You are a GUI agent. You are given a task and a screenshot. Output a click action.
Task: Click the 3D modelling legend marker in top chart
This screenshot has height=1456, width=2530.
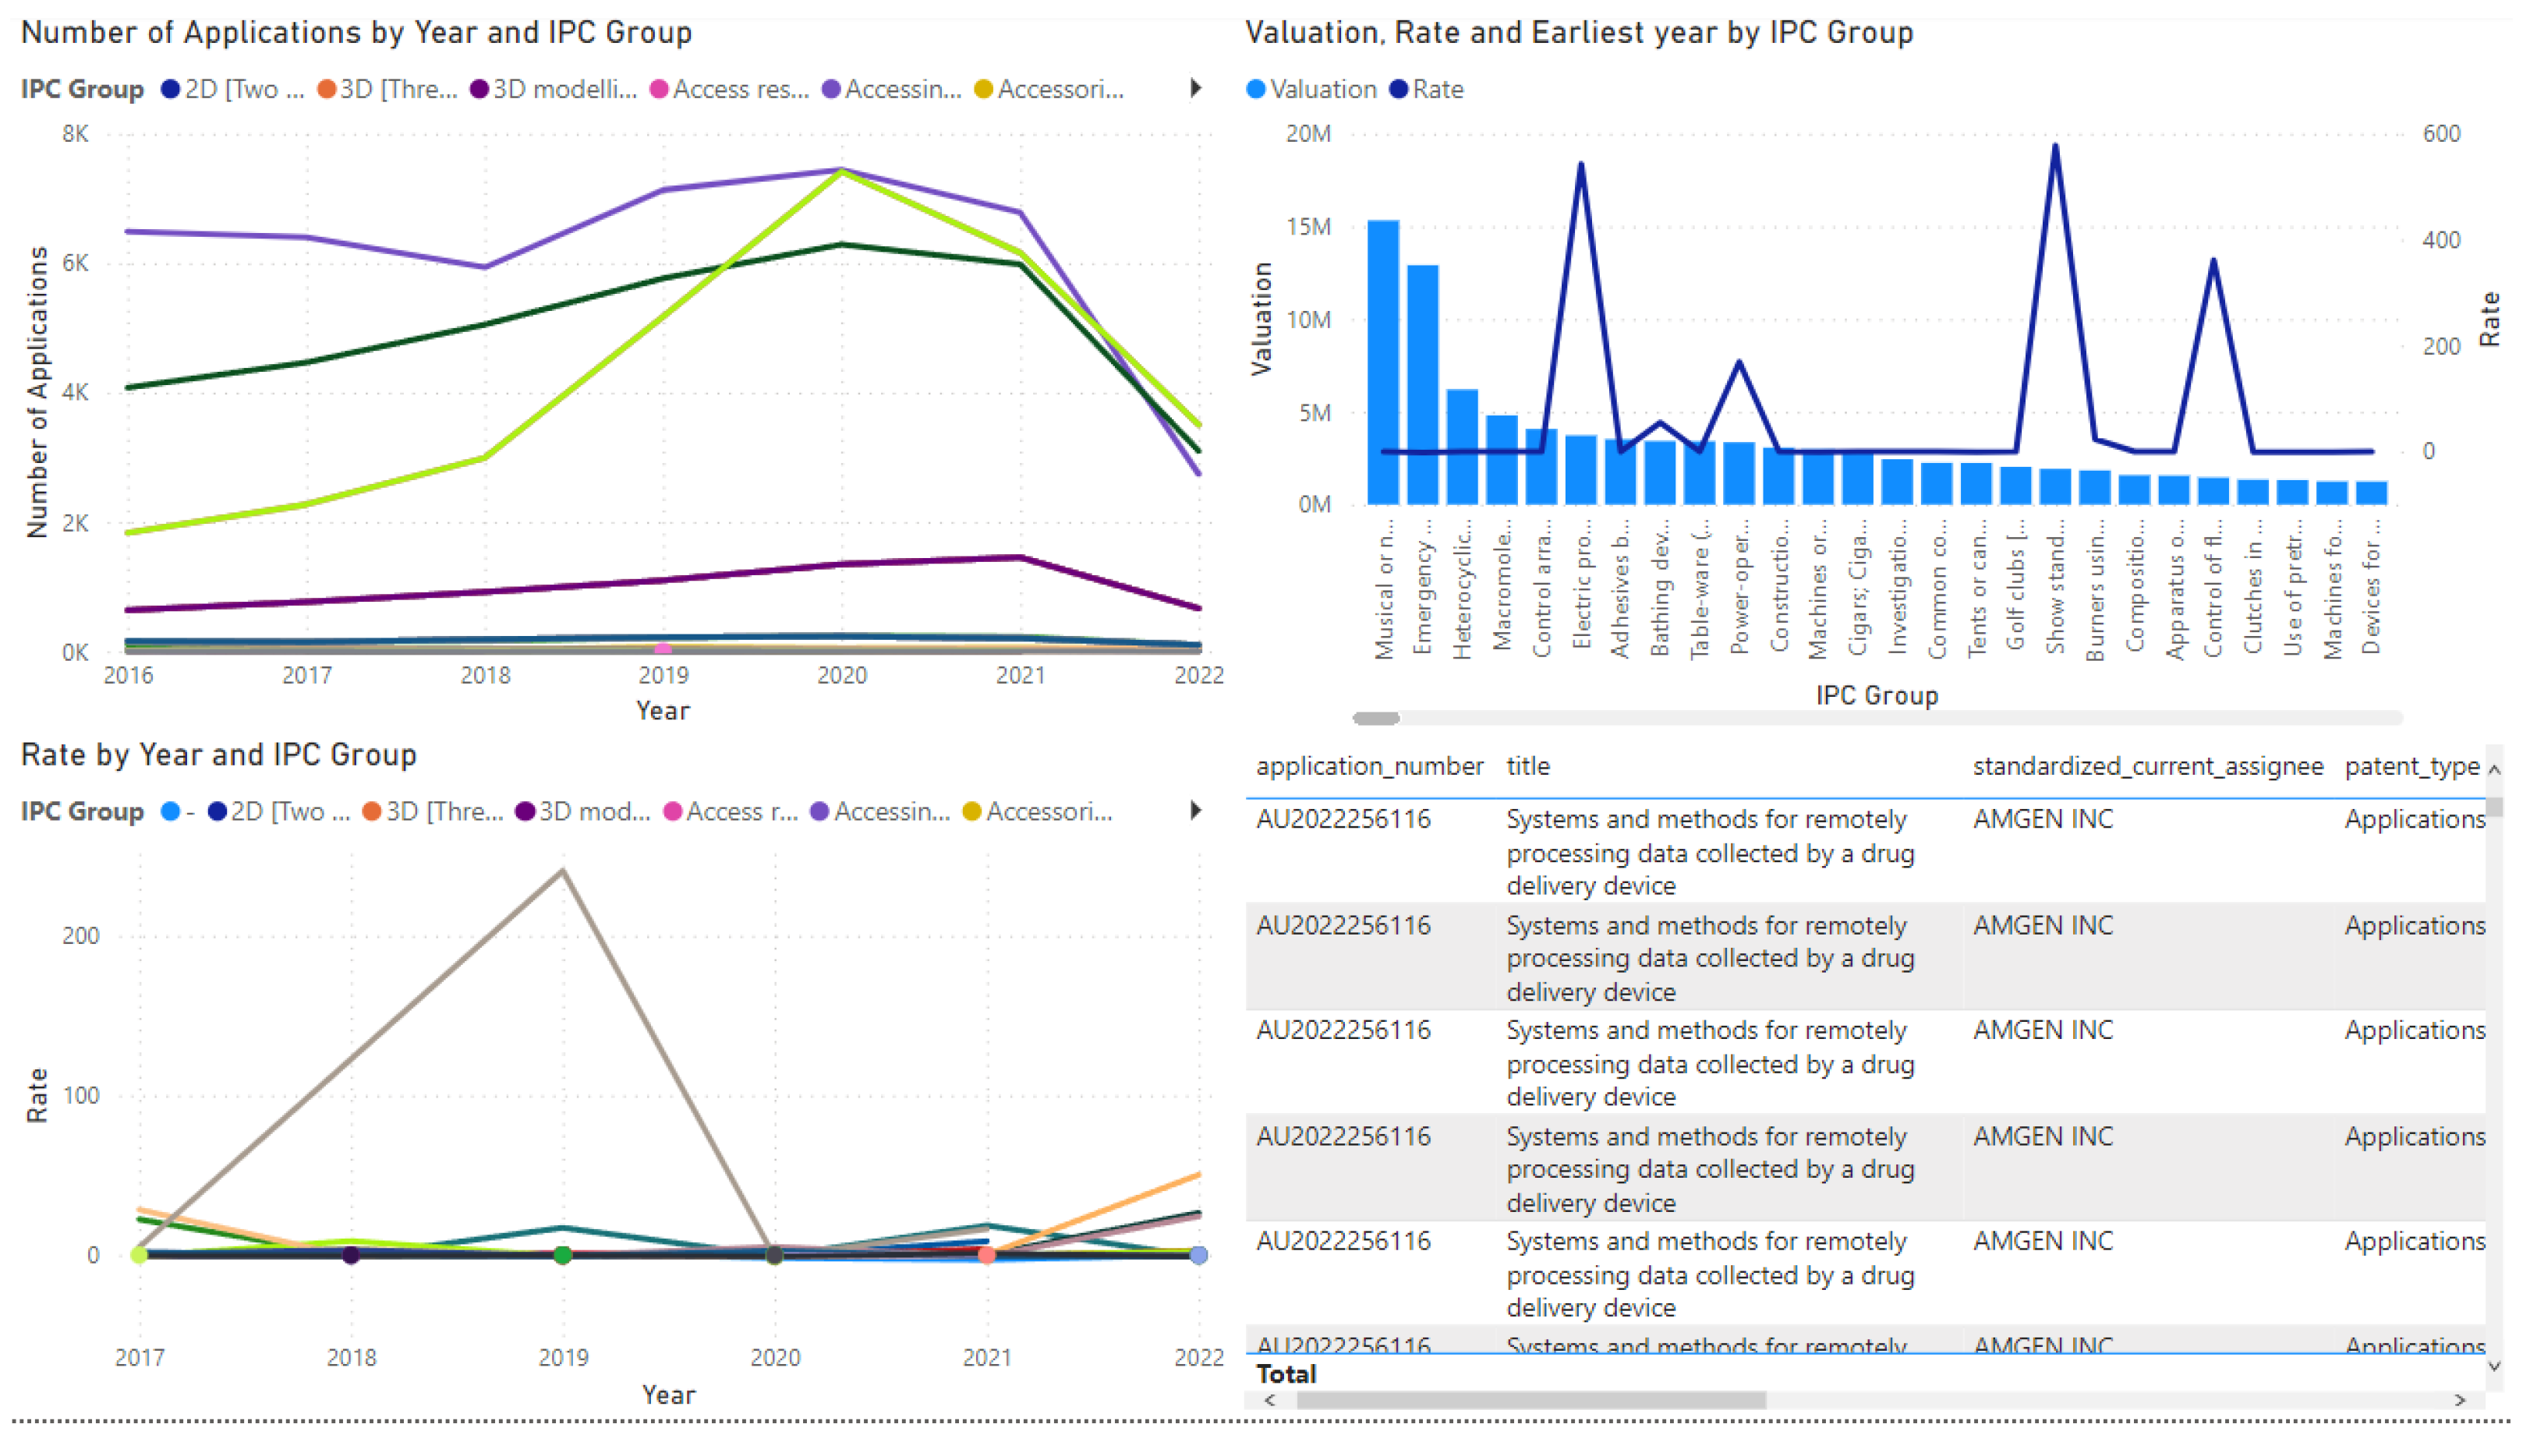click(479, 89)
